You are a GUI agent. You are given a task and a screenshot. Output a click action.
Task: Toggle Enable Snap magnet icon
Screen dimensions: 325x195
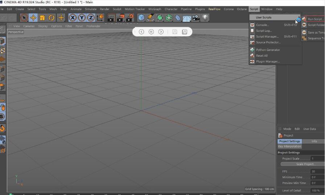tap(3, 128)
